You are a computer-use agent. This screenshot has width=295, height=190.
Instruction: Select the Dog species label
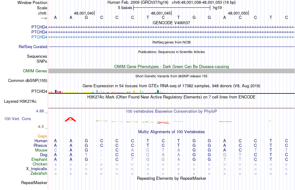pyautogui.click(x=43, y=155)
